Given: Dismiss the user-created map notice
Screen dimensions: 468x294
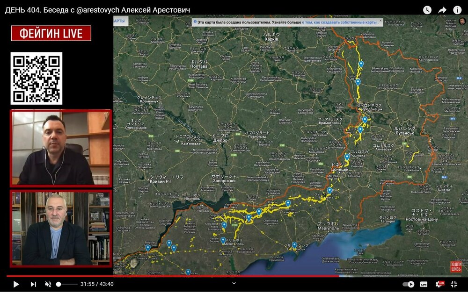Looking at the screenshot, I should point(380,22).
